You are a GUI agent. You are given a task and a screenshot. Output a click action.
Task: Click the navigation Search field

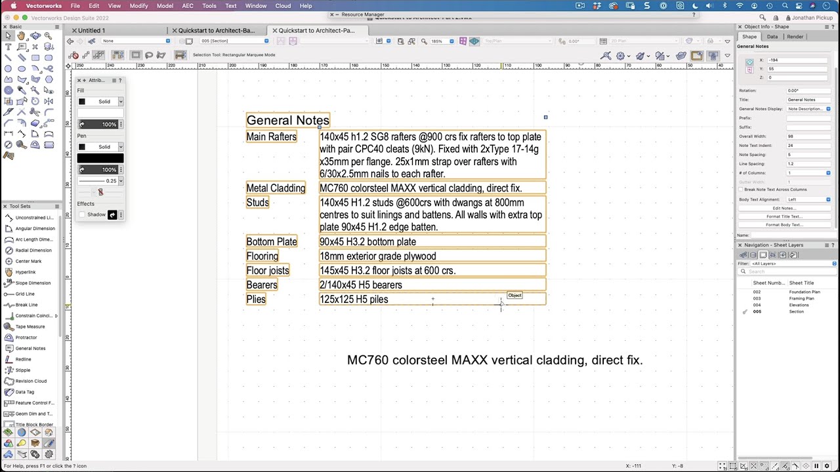click(x=787, y=271)
